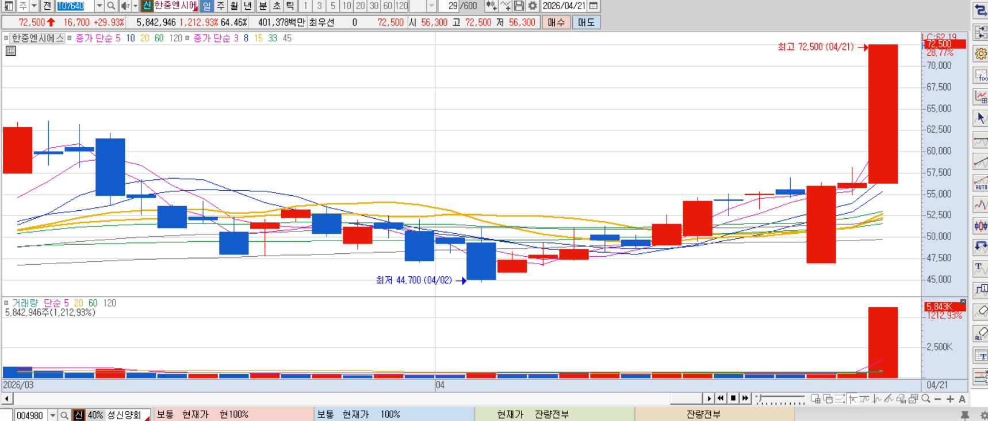Screen dimensions: 988x421
Task: Open the stock code 107640 dropdown arrow
Action: coord(99,6)
